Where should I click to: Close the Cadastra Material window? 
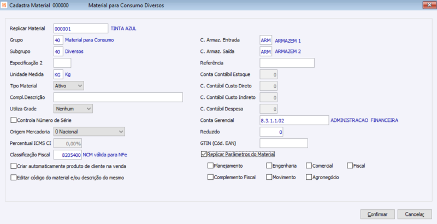pos(429,5)
